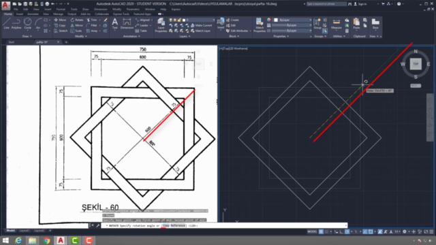Toggle 2D object snap in status bar
The image size is (436, 245).
click(x=371, y=231)
